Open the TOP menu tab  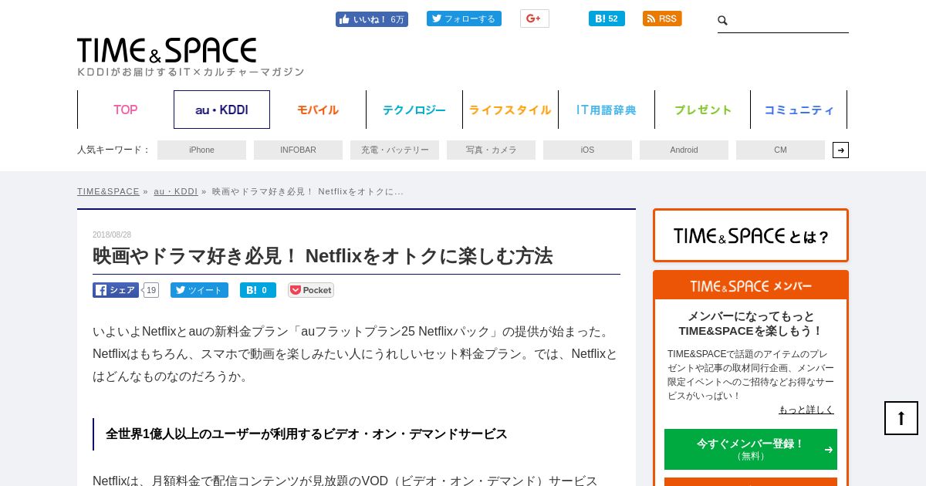point(125,110)
